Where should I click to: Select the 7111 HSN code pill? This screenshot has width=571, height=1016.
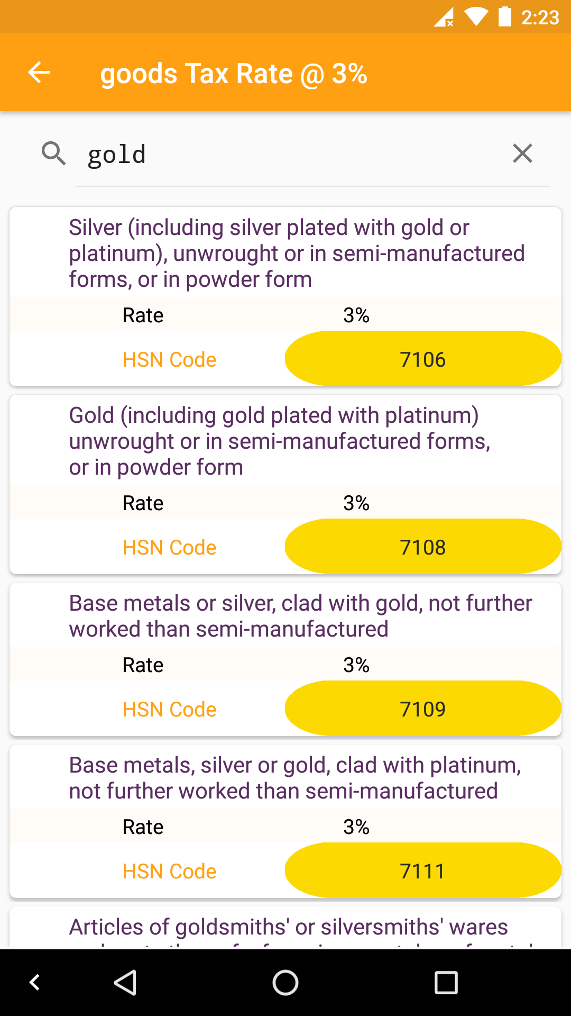tap(422, 871)
